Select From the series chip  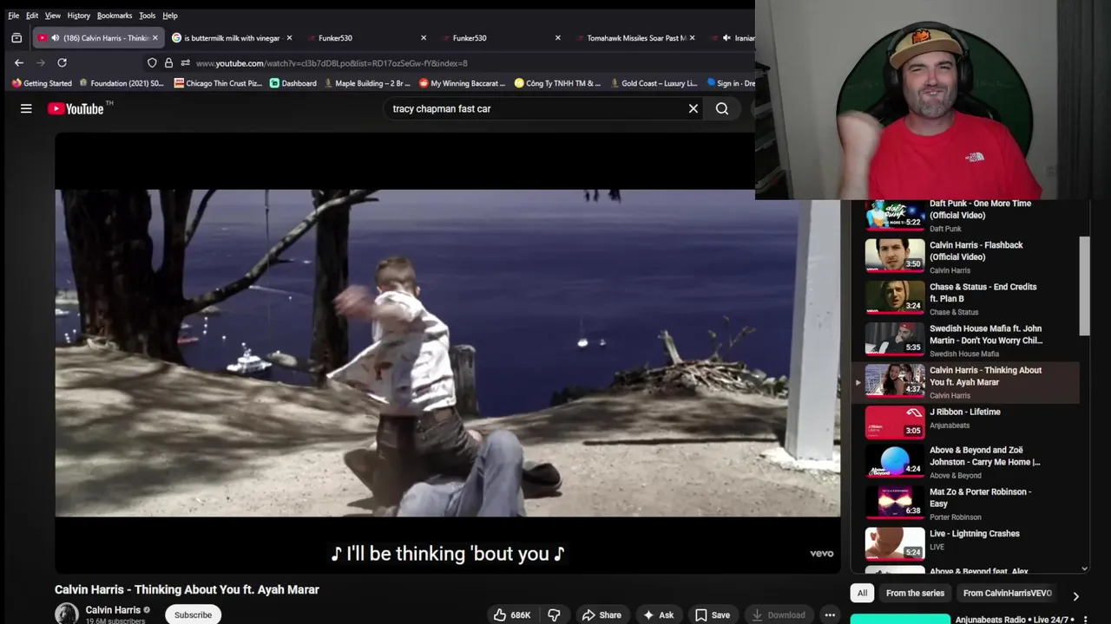coord(915,593)
